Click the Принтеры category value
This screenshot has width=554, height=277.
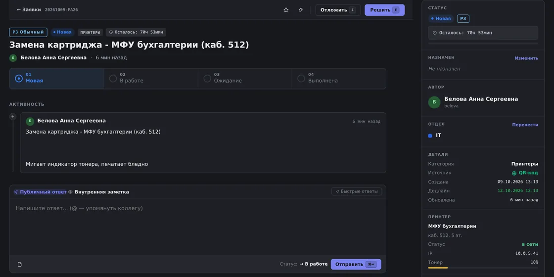click(524, 164)
